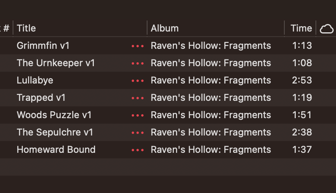The height and width of the screenshot is (193, 336).
Task: Click the three dots beside Lullabye
Action: (138, 81)
